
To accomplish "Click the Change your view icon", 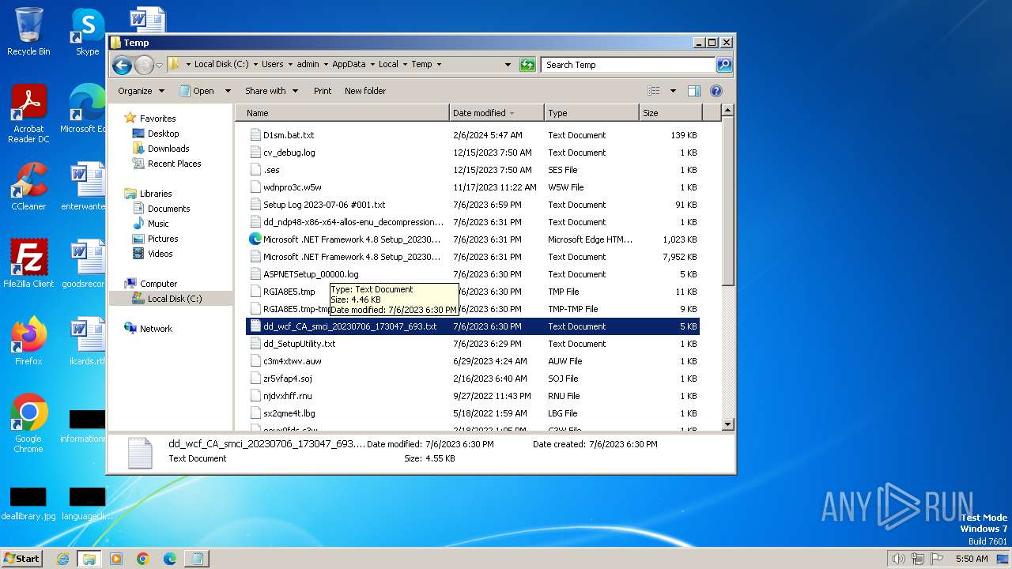I will [654, 91].
